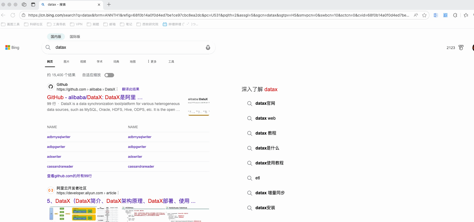The image size is (474, 222).
Task: Click the address bar URL
Action: pos(219,15)
